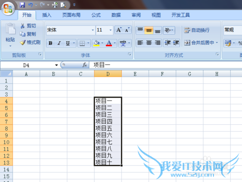Apply yellow fill color to cells
Screen dimensions: 242x182
(x=96, y=43)
